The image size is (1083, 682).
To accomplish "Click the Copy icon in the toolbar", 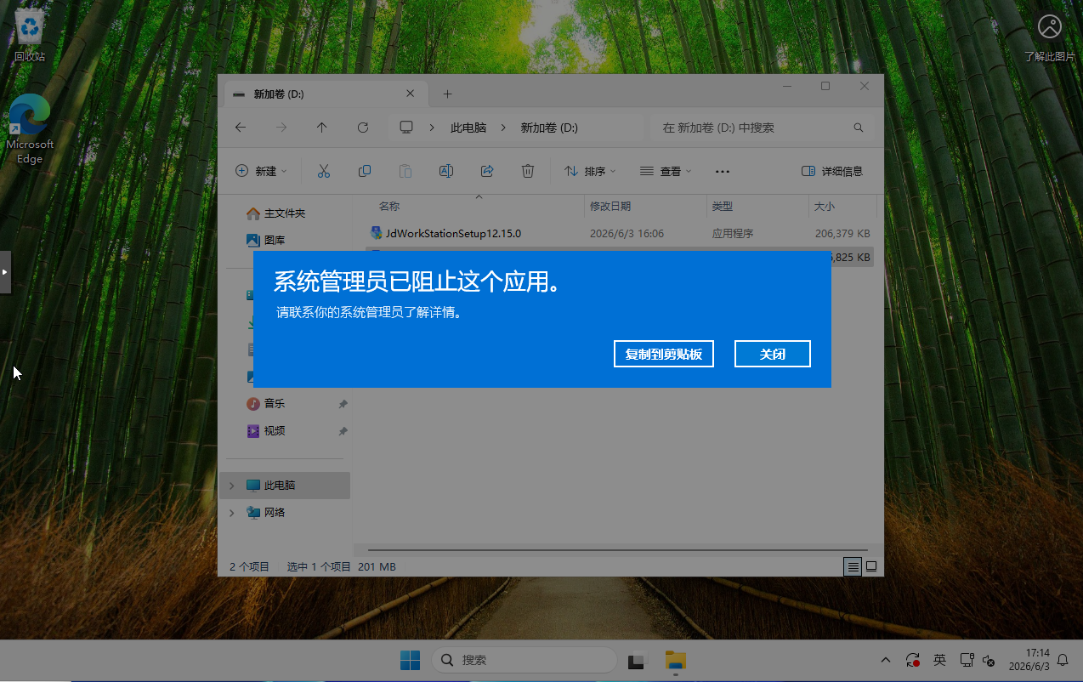I will pos(365,171).
